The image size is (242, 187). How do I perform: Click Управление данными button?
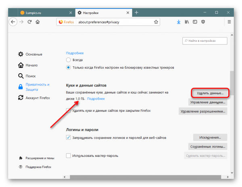coord(208,102)
